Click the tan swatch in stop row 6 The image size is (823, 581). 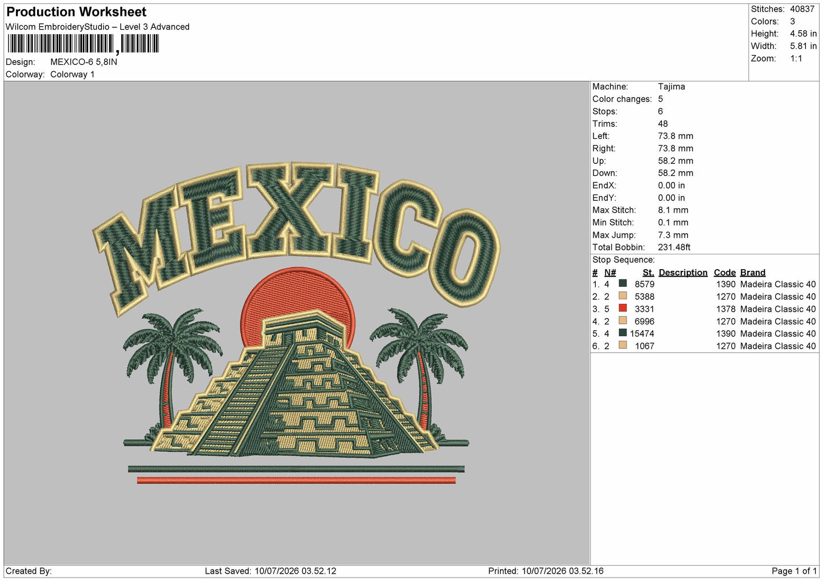[623, 345]
